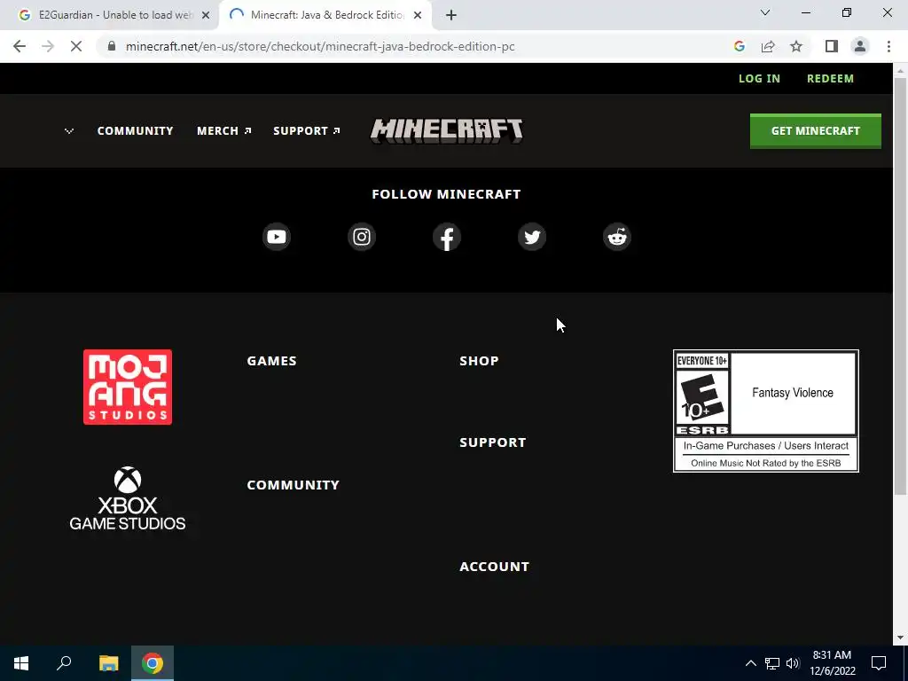Open Chrome profile avatar
Screen dimensions: 908x681
click(x=860, y=46)
